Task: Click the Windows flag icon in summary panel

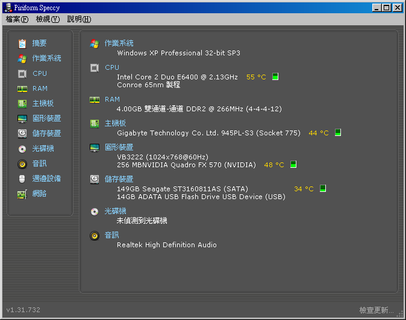Action: click(x=95, y=44)
